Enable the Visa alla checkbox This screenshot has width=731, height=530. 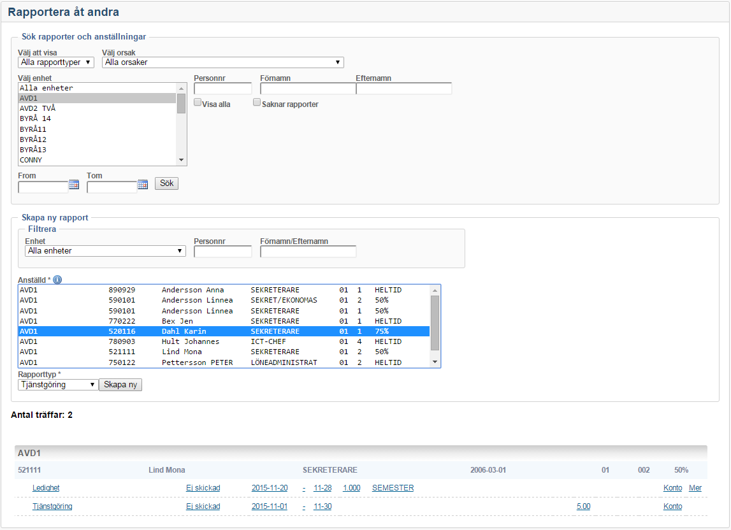198,103
